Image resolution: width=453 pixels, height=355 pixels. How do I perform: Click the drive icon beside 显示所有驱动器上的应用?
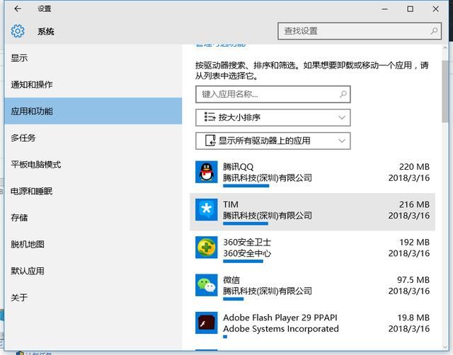[210, 141]
